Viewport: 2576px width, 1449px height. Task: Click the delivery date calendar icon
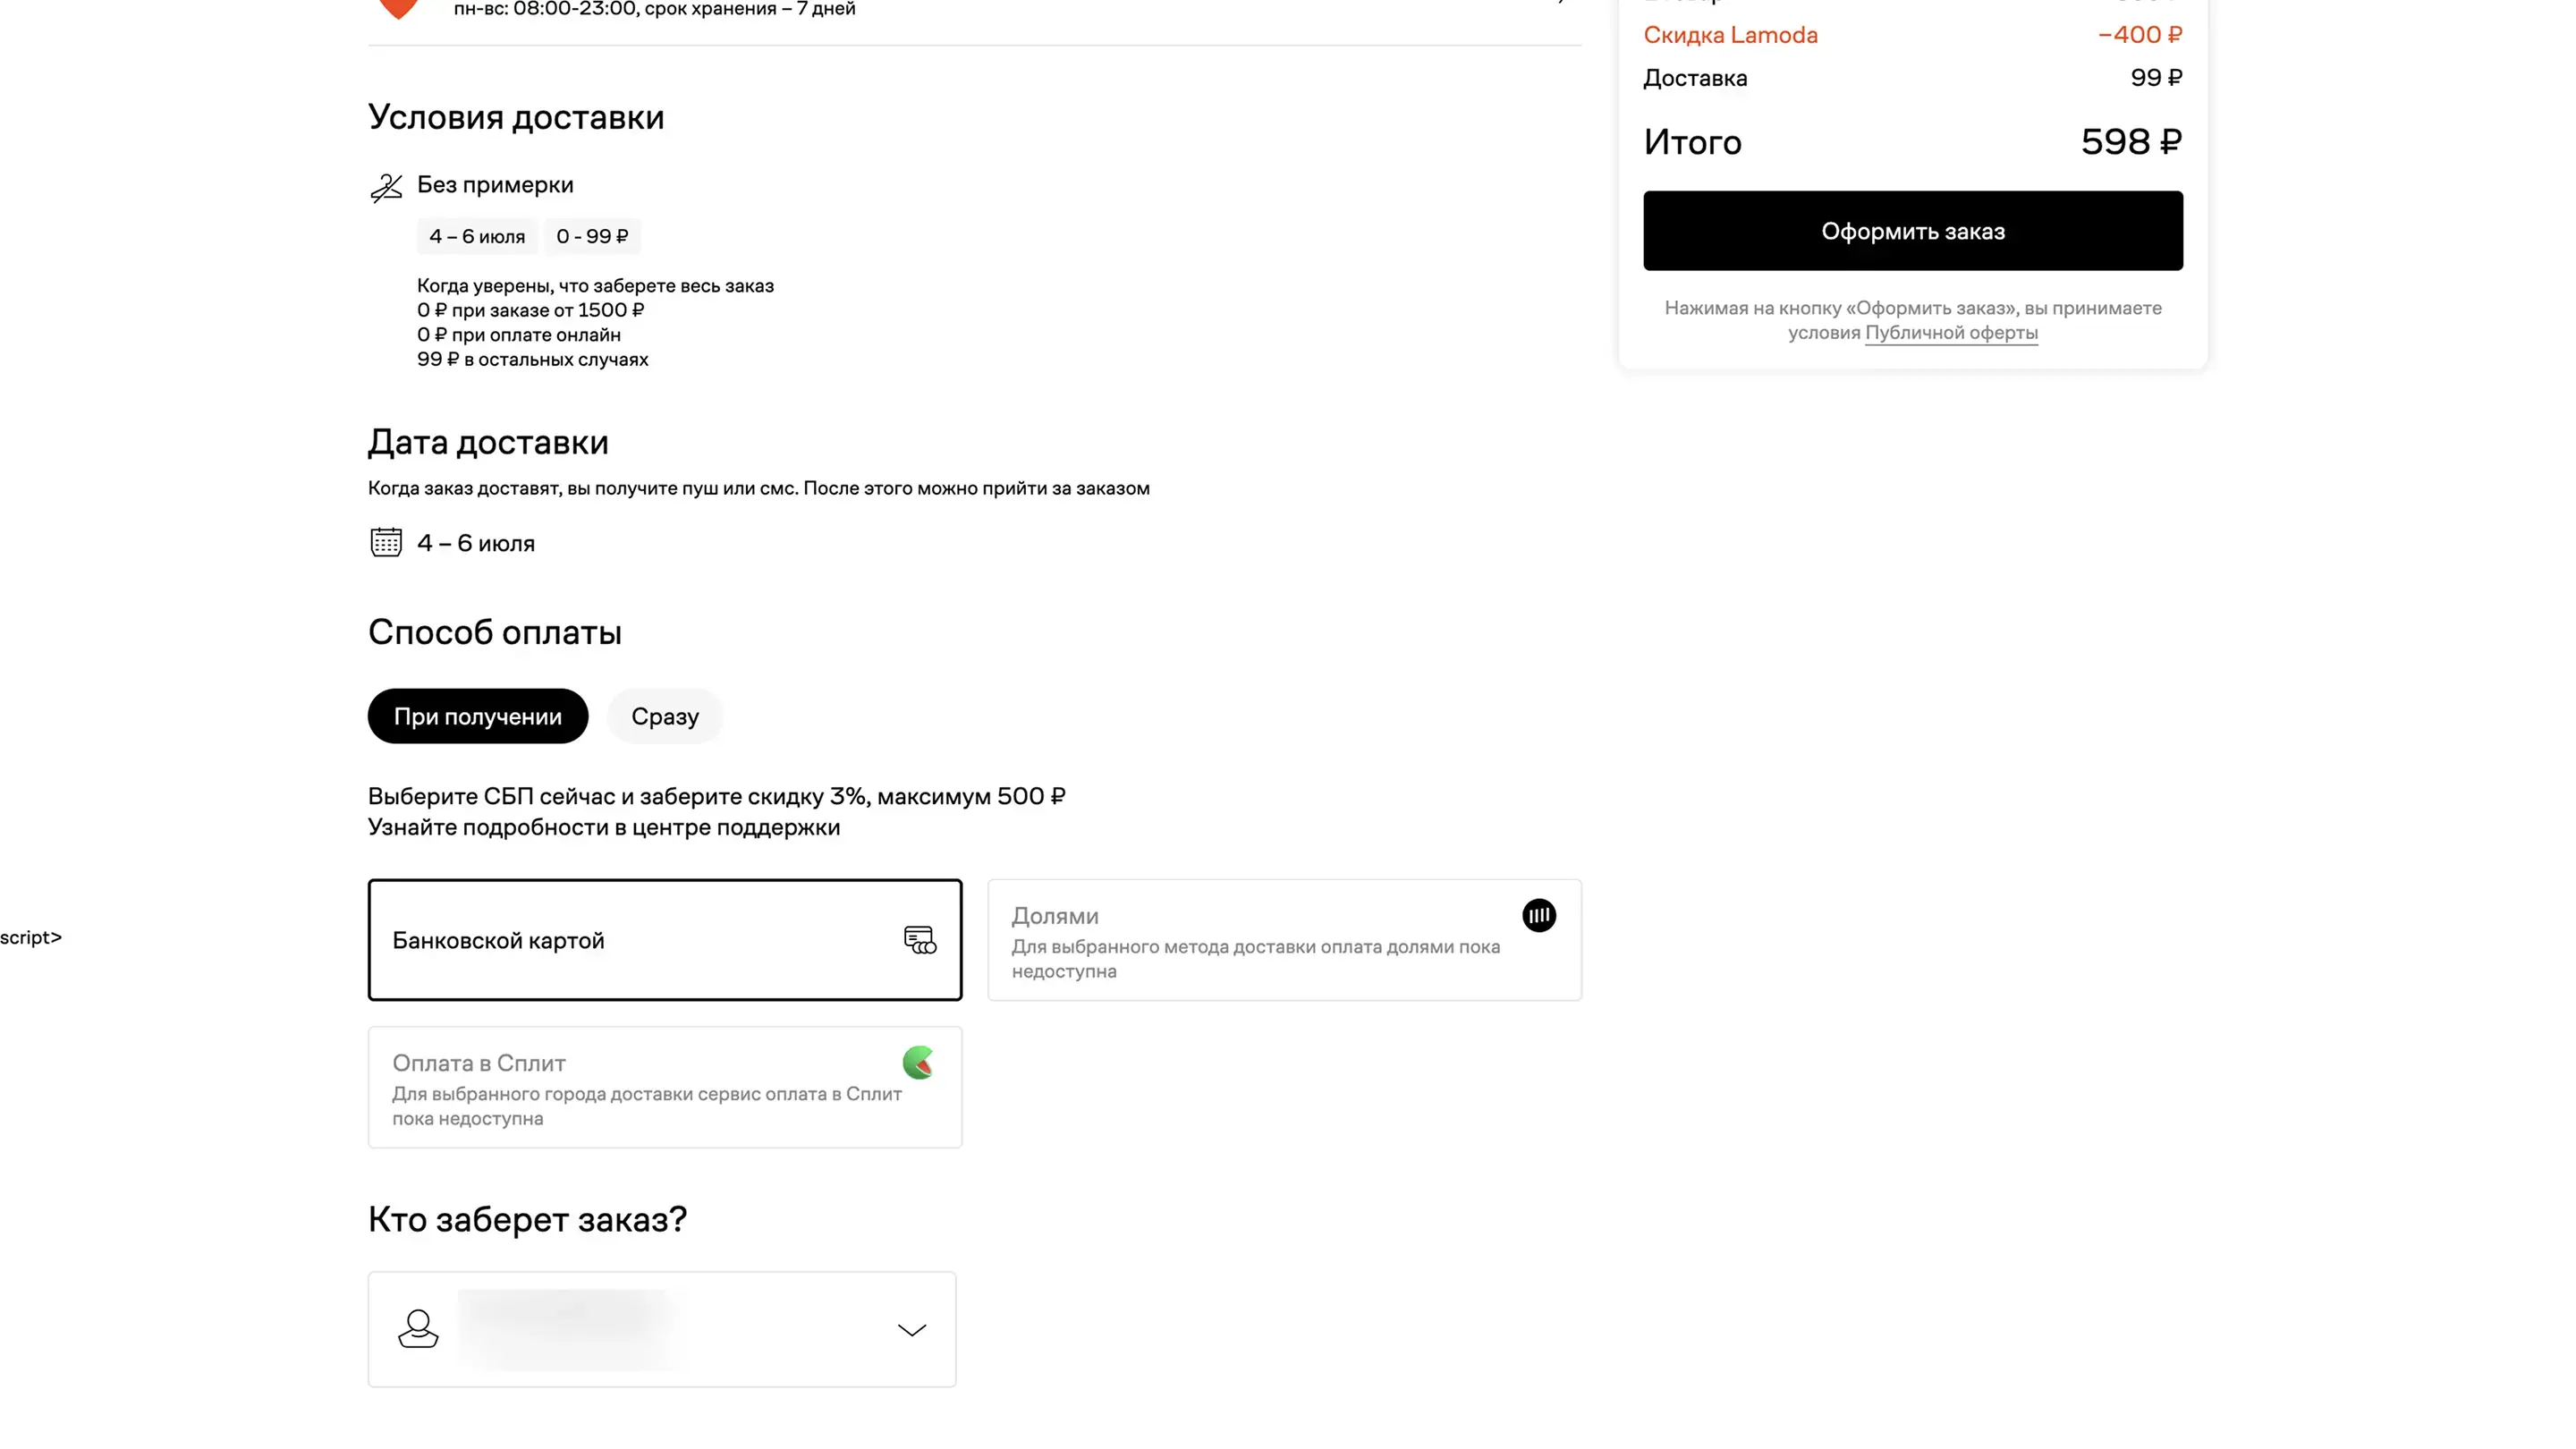click(386, 542)
